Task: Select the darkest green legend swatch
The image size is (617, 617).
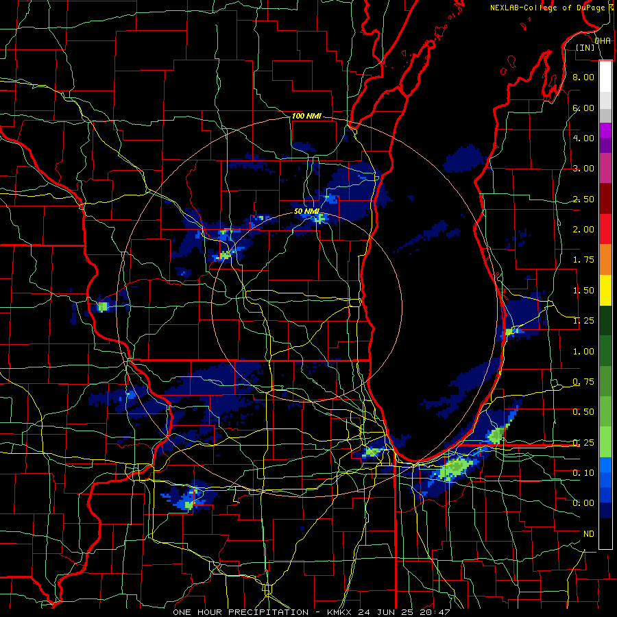Action: [x=605, y=320]
